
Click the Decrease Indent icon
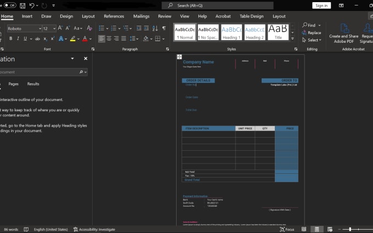pyautogui.click(x=139, y=29)
